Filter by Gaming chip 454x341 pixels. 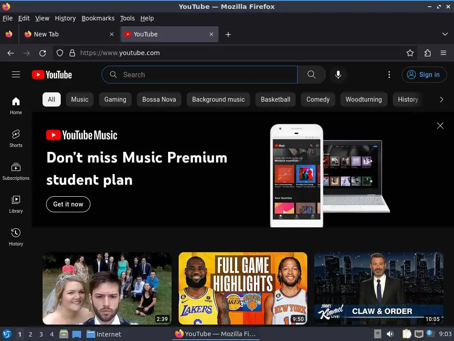pos(115,99)
